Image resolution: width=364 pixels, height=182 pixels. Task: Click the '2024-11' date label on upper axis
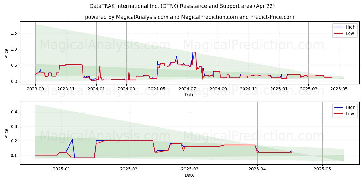point(249,89)
